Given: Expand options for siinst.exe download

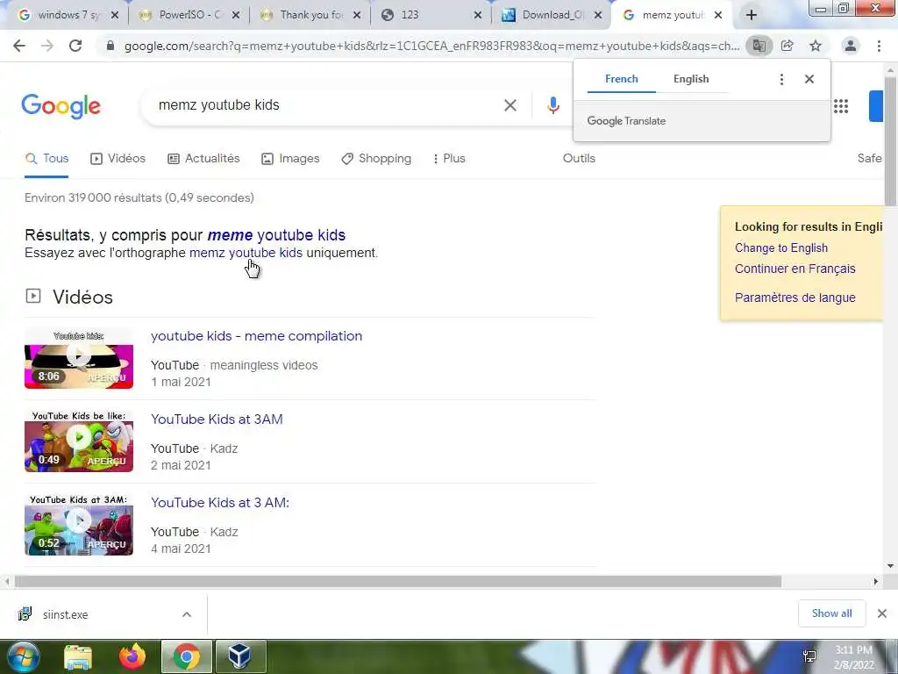Looking at the screenshot, I should coord(187,614).
